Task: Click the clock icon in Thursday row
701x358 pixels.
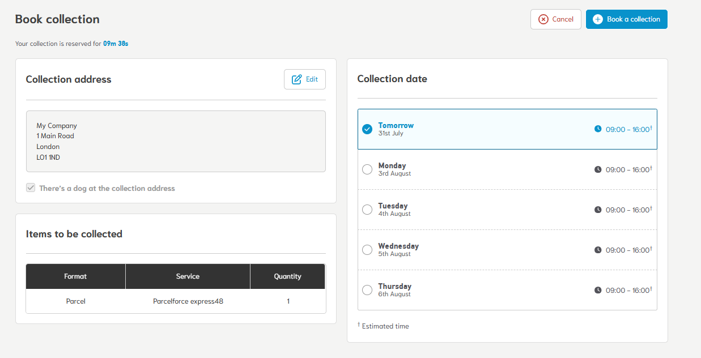Action: tap(598, 290)
